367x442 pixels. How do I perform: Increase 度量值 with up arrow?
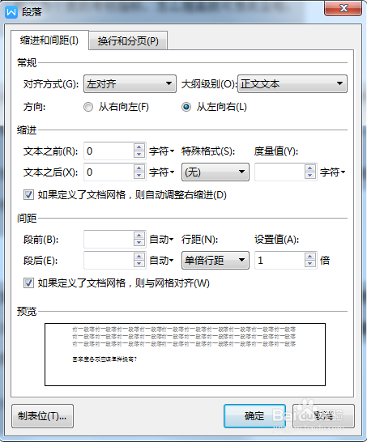(310, 168)
